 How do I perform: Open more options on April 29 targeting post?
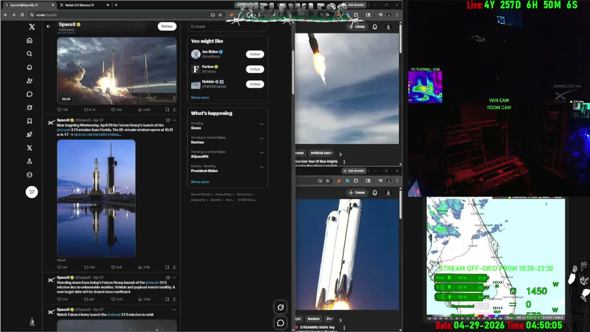coord(174,120)
